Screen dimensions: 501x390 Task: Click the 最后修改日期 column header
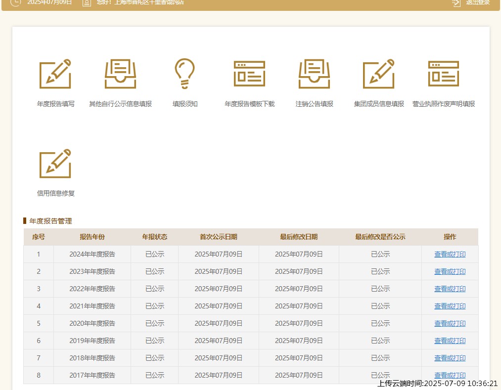[299, 237]
